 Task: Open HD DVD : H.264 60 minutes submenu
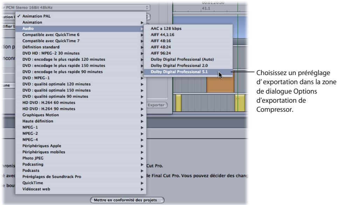point(81,103)
